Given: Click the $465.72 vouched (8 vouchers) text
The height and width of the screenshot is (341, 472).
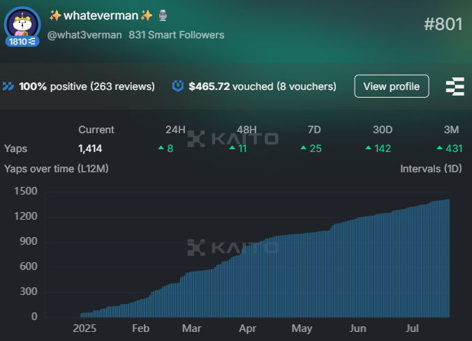Looking at the screenshot, I should click(x=263, y=86).
